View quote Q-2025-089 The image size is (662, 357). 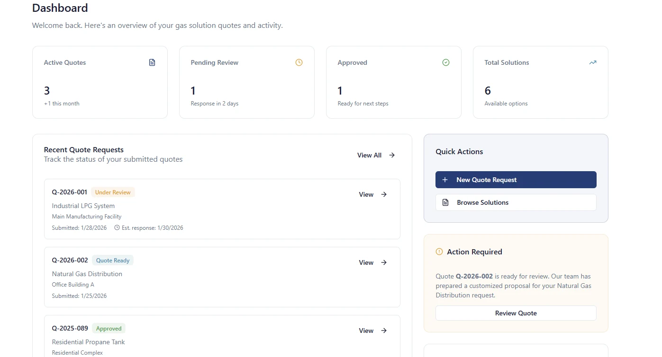tap(373, 331)
